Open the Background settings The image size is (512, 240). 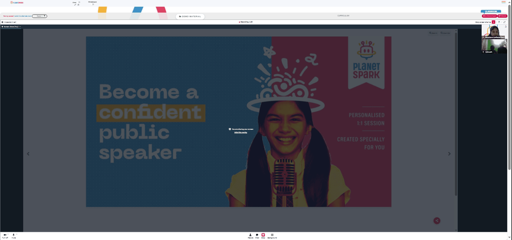272,236
